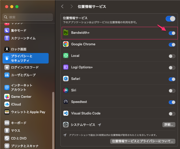The image size is (180, 149).
Task: Disable the main 位置情報サービス toggle
Action: [170, 19]
